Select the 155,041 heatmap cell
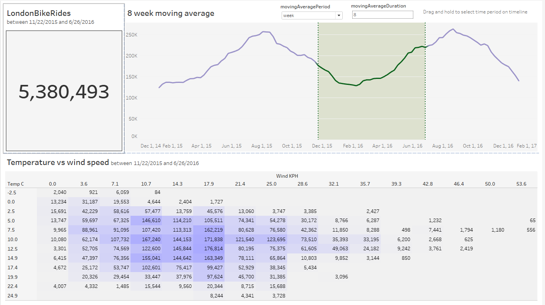 click(147, 258)
